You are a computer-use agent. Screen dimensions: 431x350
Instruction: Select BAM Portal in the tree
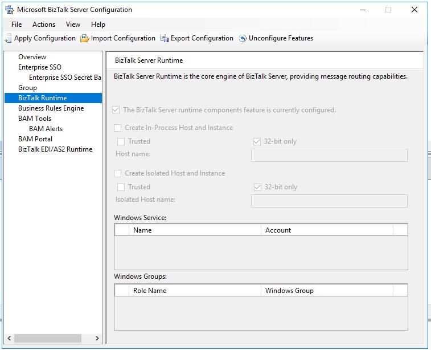click(x=35, y=139)
